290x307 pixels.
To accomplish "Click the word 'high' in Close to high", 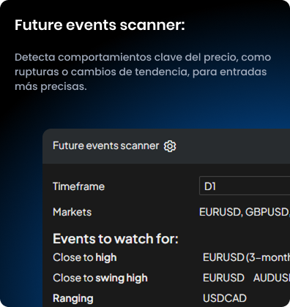I will [106, 258].
